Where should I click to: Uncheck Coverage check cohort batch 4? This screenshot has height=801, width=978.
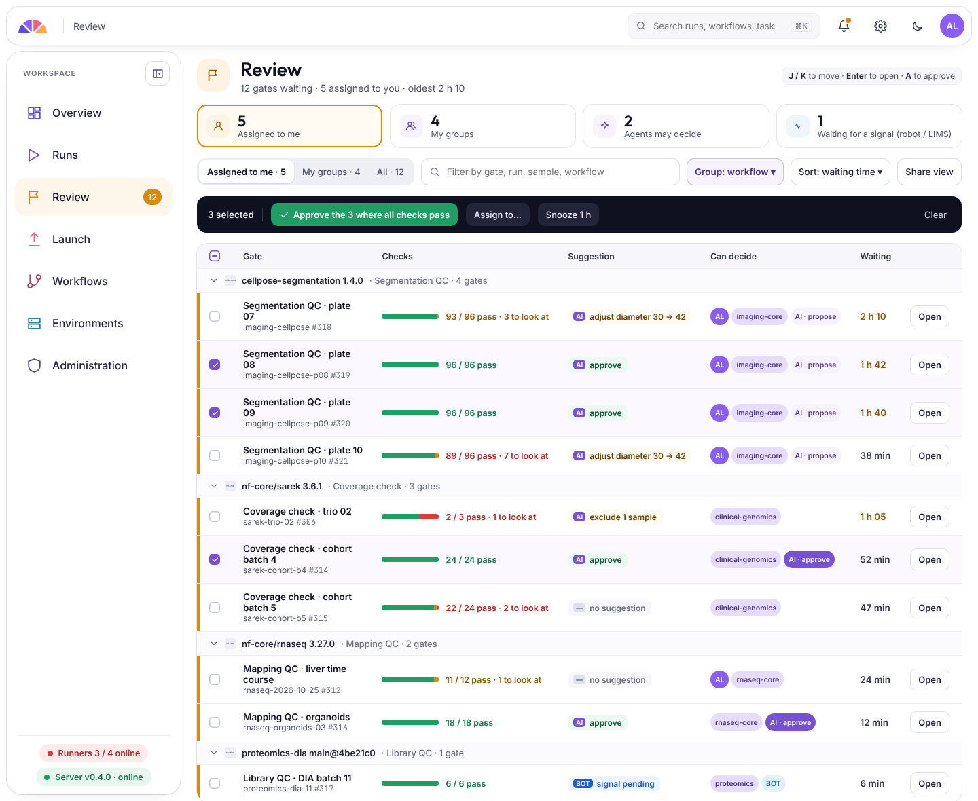215,559
